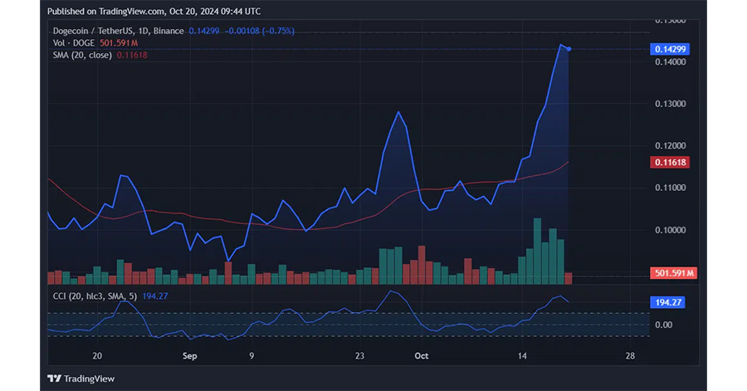Image resolution: width=747 pixels, height=391 pixels.
Task: Click the blue 0.14299 price label
Action: tap(669, 49)
